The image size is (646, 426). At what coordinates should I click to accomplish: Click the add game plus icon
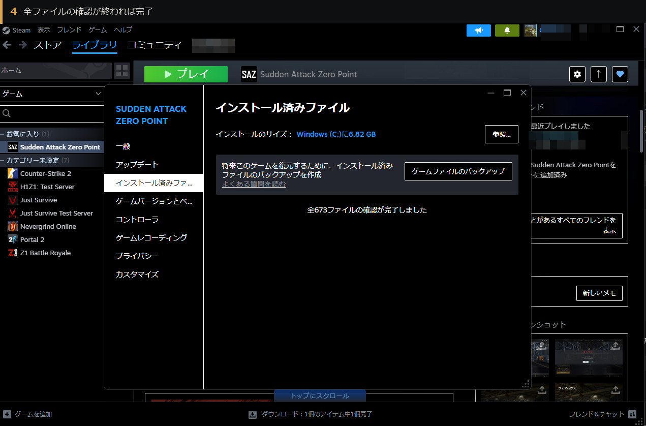click(x=7, y=414)
